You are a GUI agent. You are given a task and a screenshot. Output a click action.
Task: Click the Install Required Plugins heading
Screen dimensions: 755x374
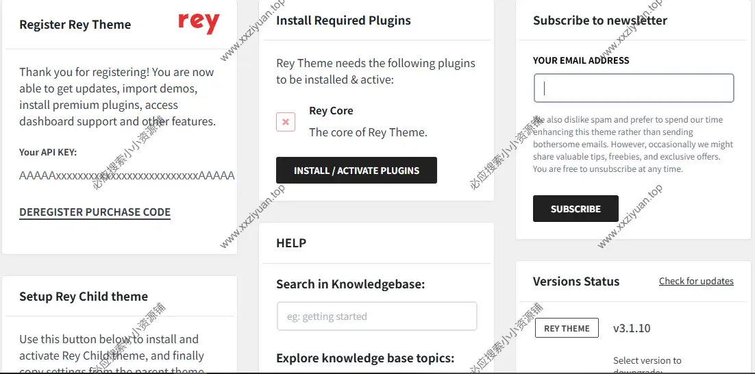(x=343, y=21)
